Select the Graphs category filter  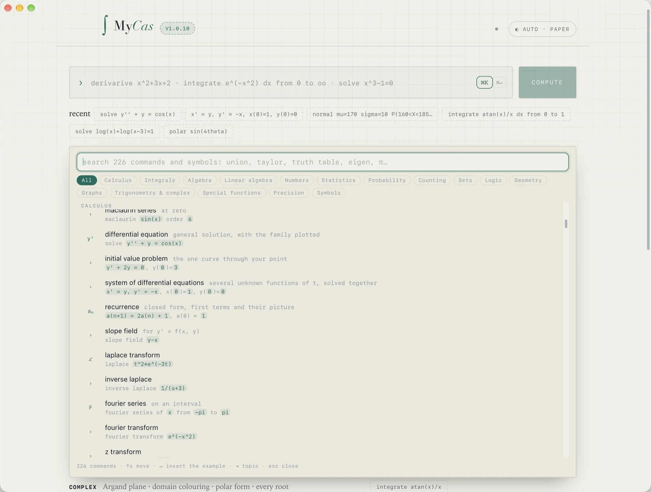point(92,193)
